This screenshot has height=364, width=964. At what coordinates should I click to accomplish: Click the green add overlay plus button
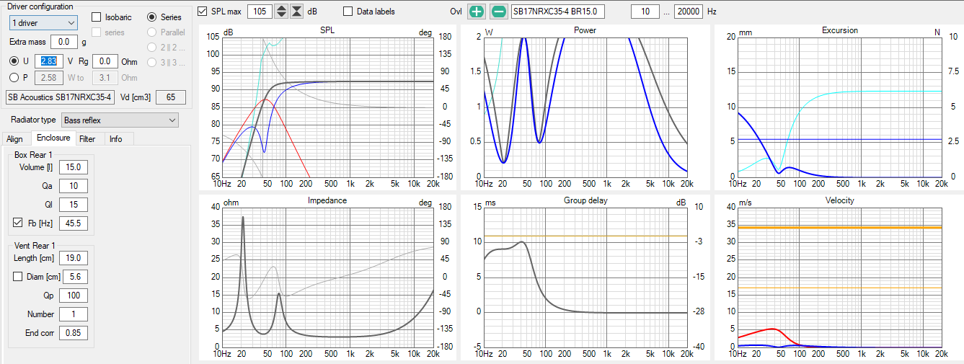tap(477, 12)
